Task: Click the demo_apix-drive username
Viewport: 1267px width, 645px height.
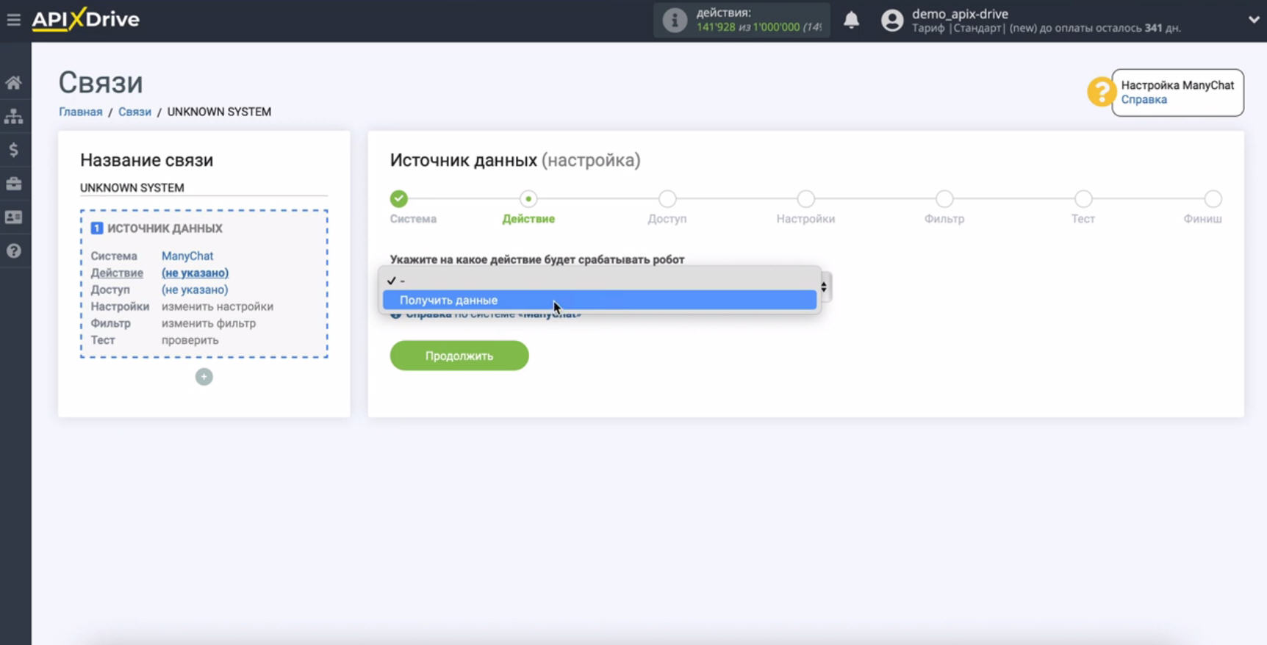Action: 960,14
